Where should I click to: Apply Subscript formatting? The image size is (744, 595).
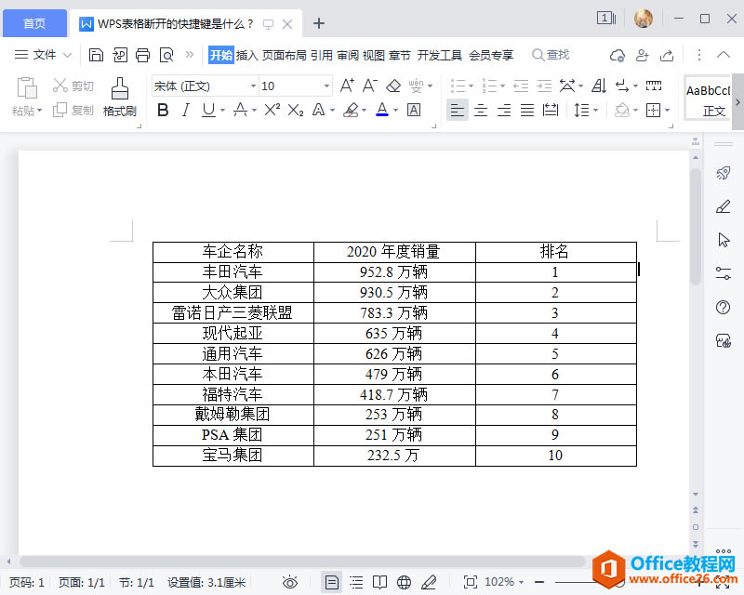(295, 110)
